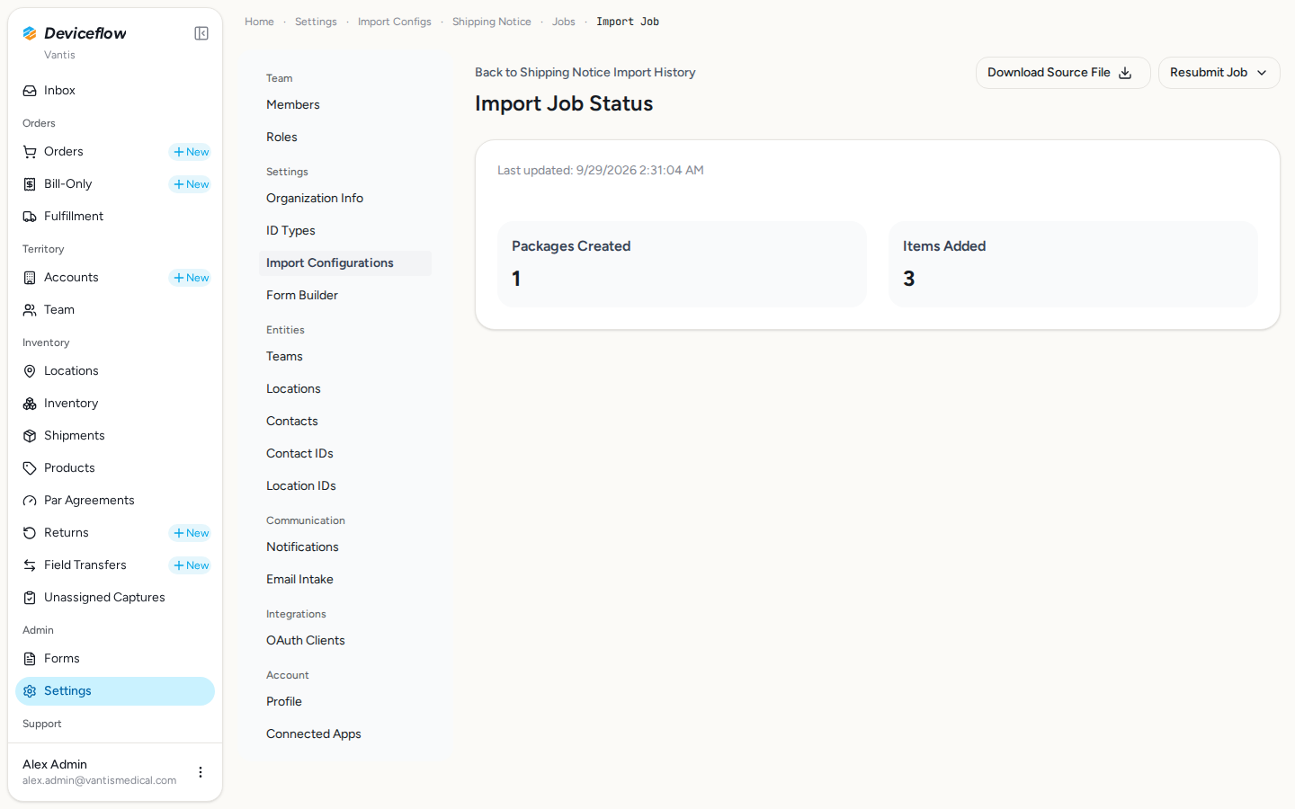
Task: Click the Forms document icon
Action: coord(30,659)
